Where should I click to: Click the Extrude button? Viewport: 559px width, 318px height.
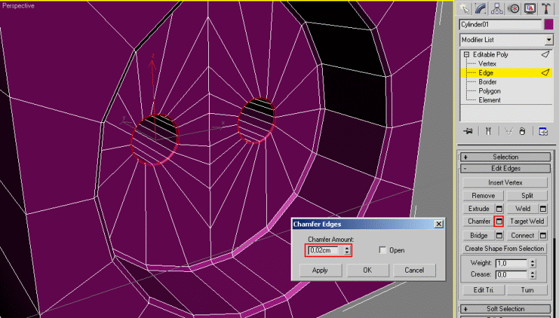pos(479,208)
